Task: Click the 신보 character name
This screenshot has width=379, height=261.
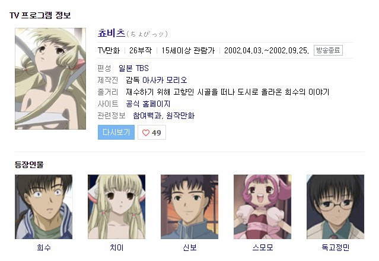Action: [190, 247]
